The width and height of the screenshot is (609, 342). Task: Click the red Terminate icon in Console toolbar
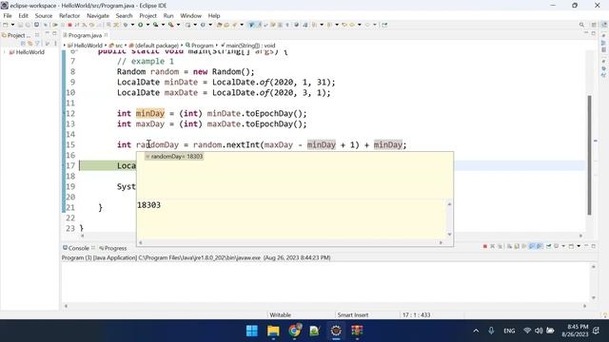pyautogui.click(x=485, y=246)
